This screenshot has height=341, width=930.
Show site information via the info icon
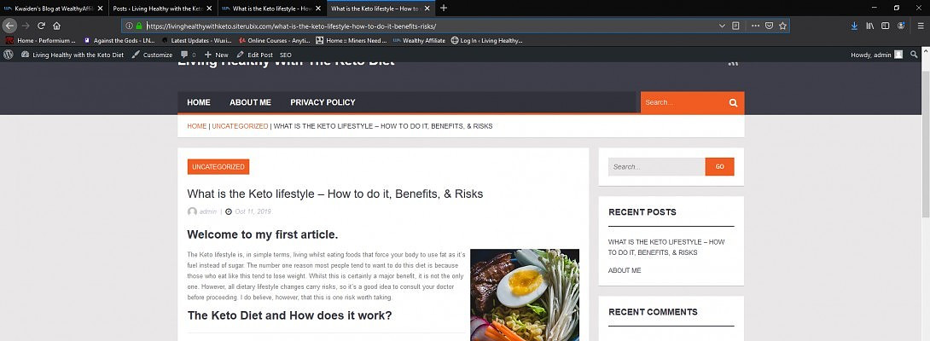point(130,26)
